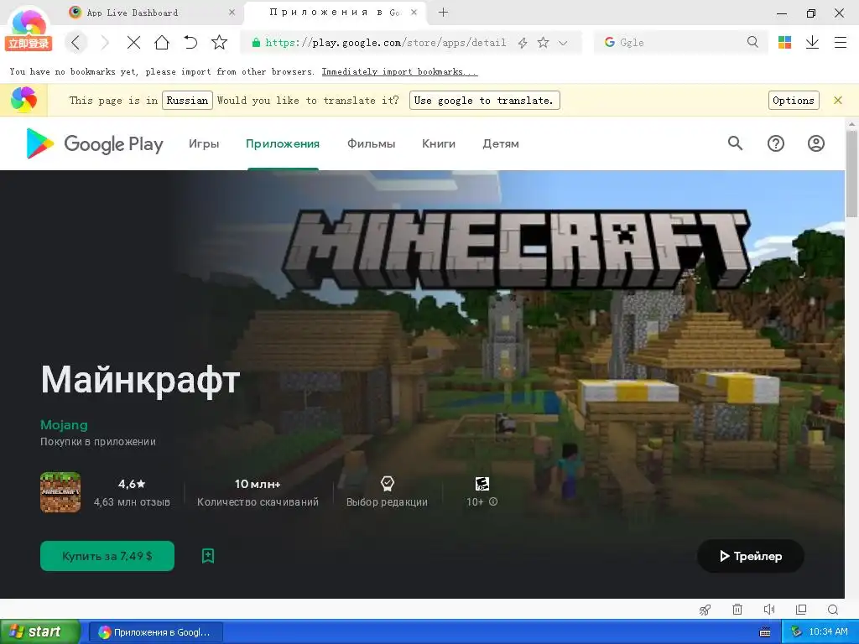
Task: Open the Google Play account icon
Action: [x=816, y=143]
